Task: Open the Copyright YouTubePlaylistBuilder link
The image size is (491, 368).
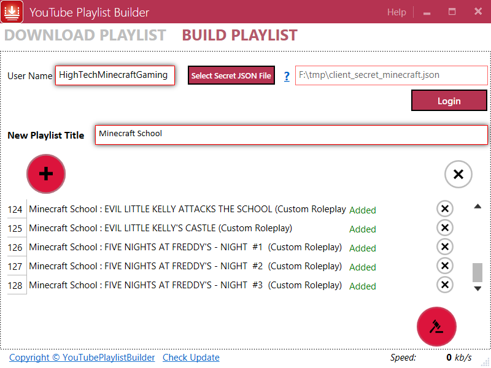Action: (x=82, y=358)
